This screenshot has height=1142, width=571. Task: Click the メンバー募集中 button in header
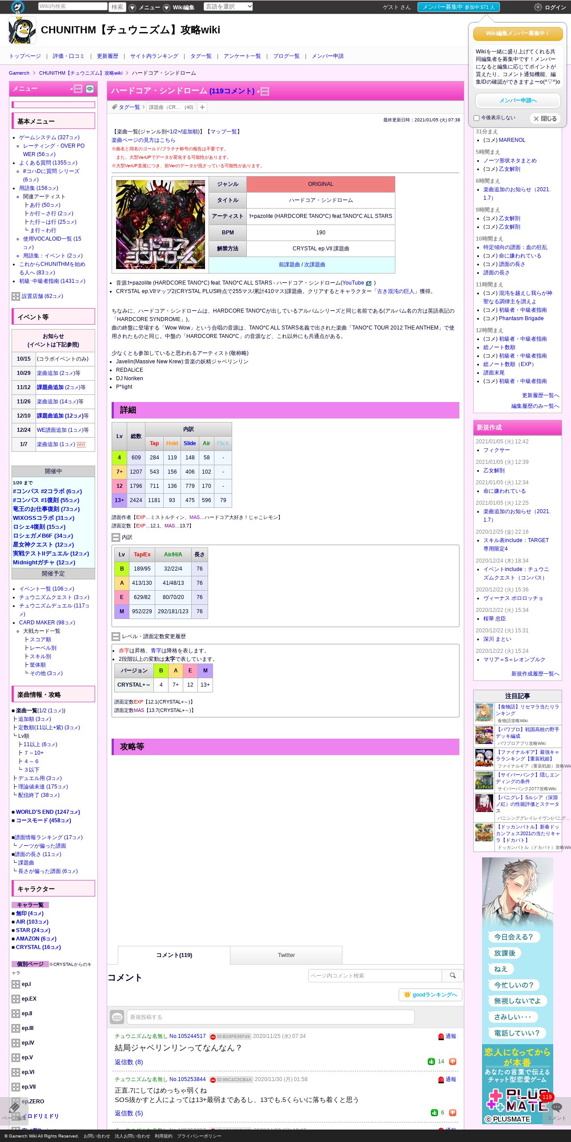pyautogui.click(x=458, y=7)
